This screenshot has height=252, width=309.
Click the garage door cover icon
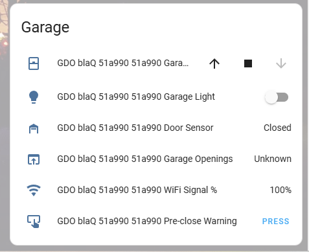click(x=34, y=63)
